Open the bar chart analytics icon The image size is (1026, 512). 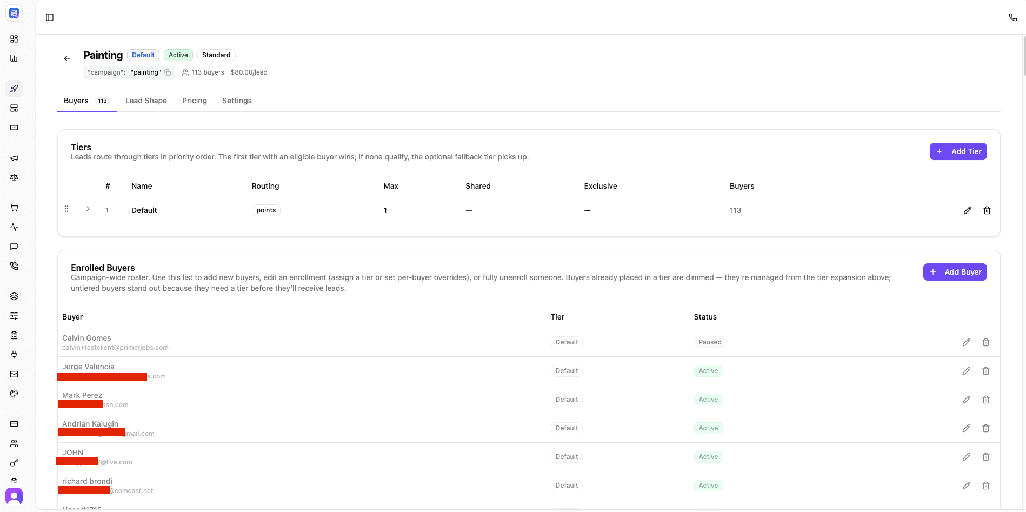tap(14, 58)
